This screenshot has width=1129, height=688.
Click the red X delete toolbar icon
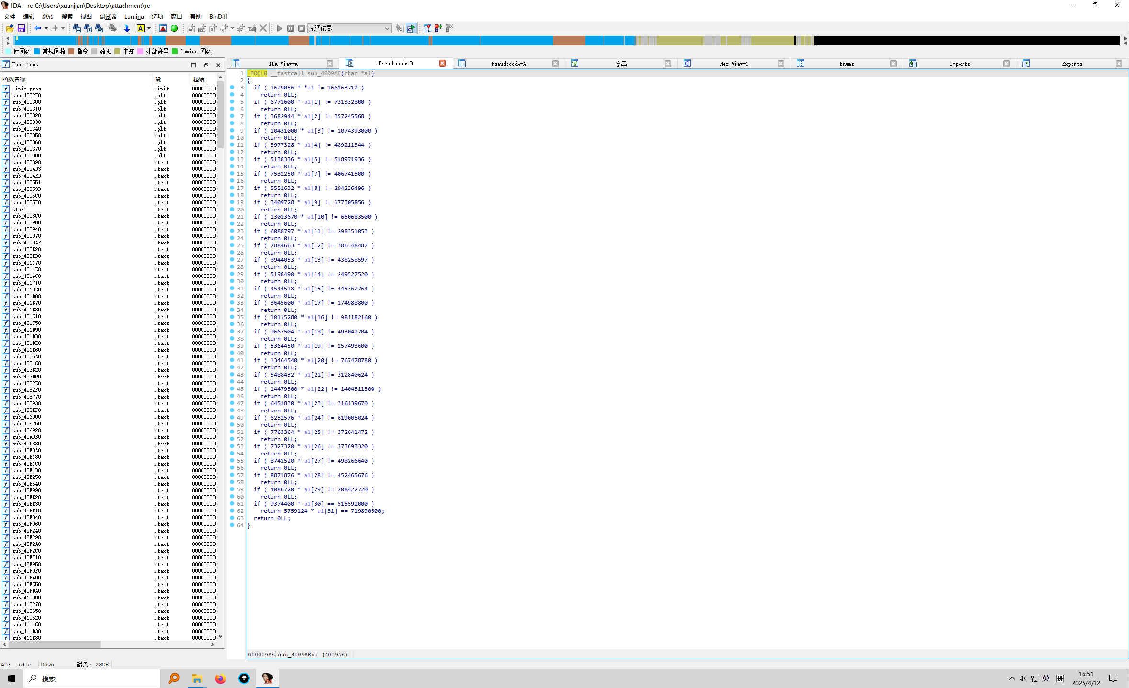263,28
